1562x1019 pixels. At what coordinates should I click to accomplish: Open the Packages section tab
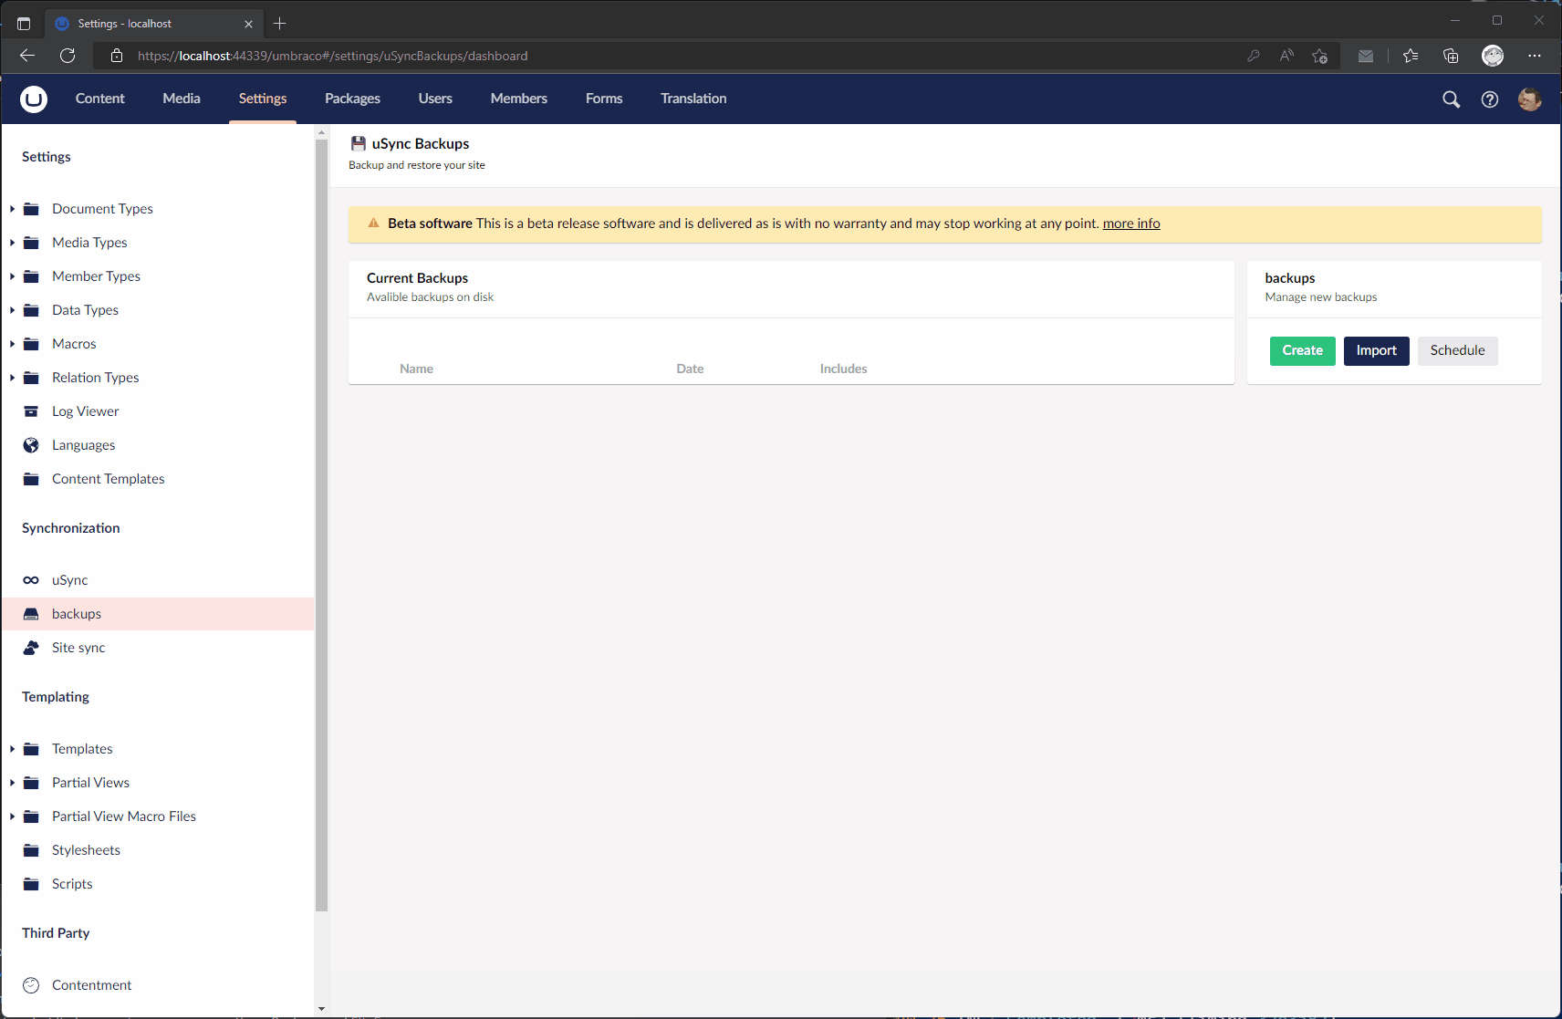point(352,99)
